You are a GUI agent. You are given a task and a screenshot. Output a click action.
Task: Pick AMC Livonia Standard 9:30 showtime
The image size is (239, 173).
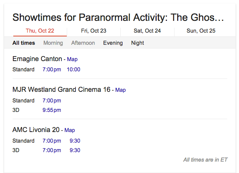pyautogui.click(x=75, y=141)
